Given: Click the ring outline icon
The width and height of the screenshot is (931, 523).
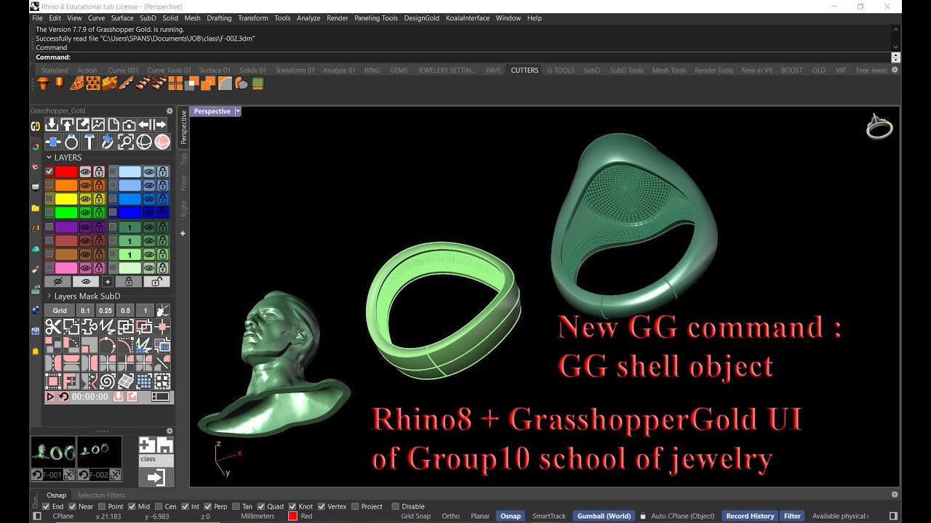Looking at the screenshot, I should [x=71, y=142].
